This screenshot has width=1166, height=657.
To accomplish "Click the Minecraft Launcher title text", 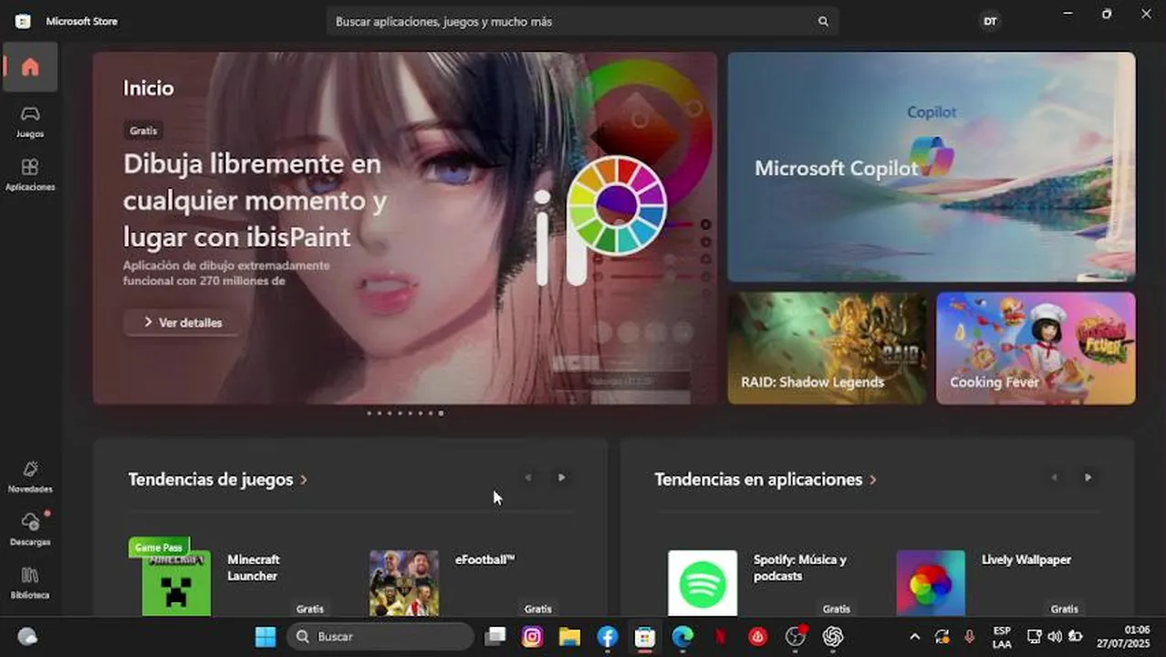I will click(x=254, y=568).
